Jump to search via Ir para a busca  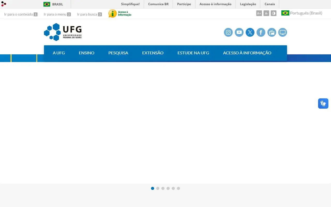89,14
